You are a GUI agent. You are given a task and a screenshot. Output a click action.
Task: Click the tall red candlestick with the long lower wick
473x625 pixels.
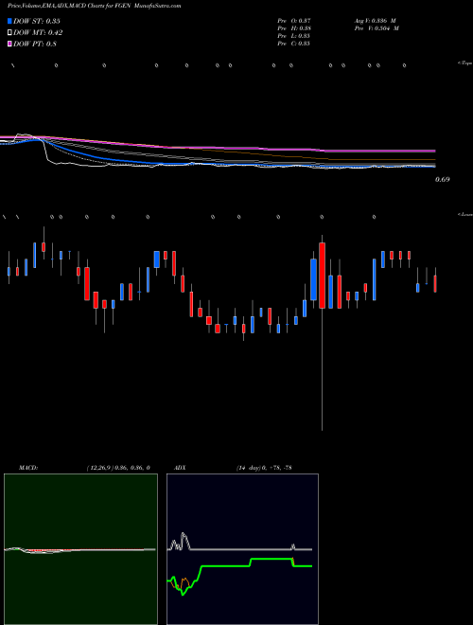coord(322,276)
